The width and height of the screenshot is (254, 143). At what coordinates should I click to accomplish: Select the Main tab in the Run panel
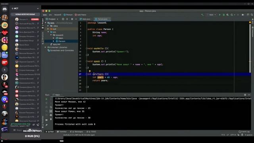click(x=58, y=95)
